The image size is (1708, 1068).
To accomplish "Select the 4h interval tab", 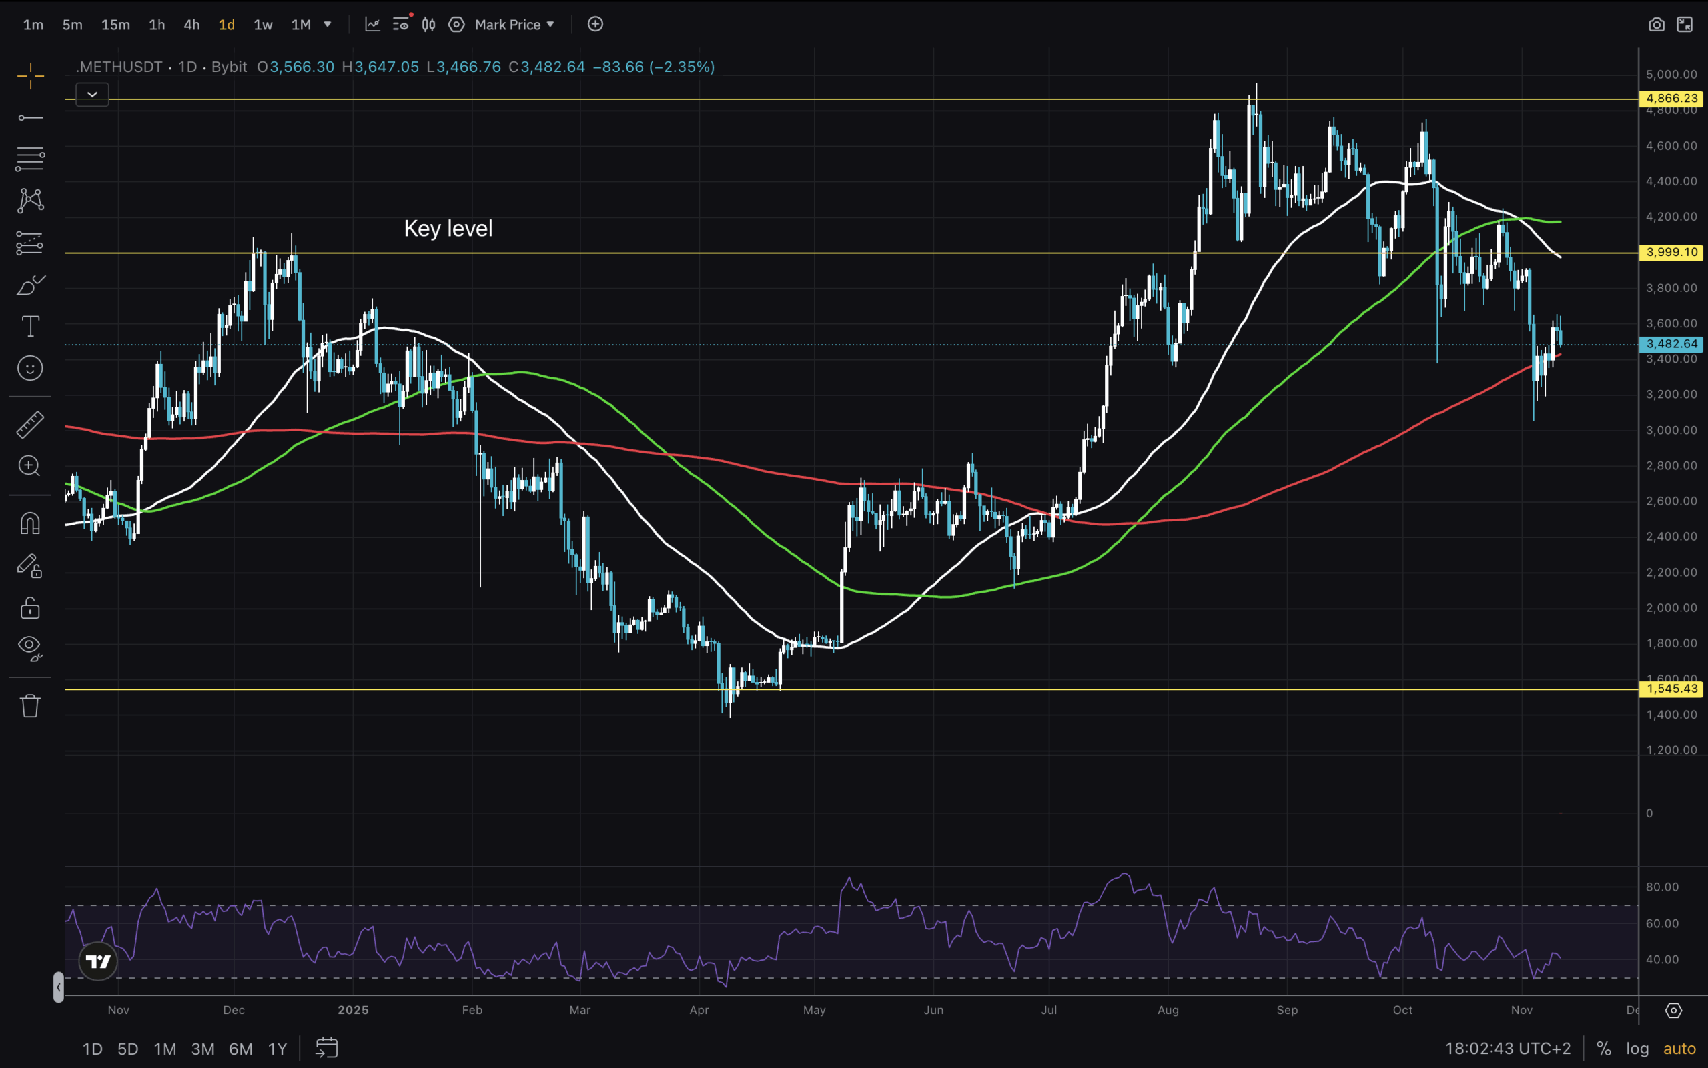I will (x=191, y=25).
